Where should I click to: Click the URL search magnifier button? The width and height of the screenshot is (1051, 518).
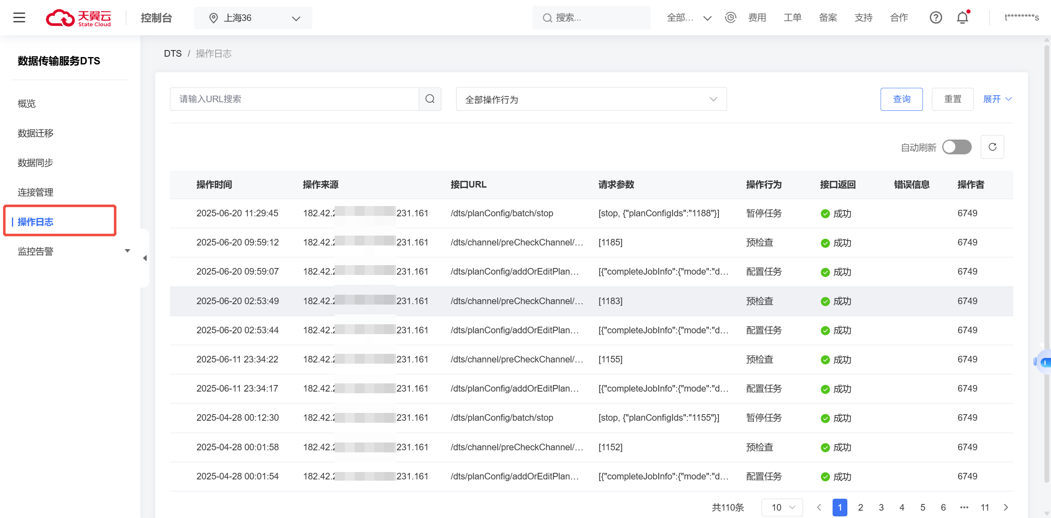[x=430, y=99]
